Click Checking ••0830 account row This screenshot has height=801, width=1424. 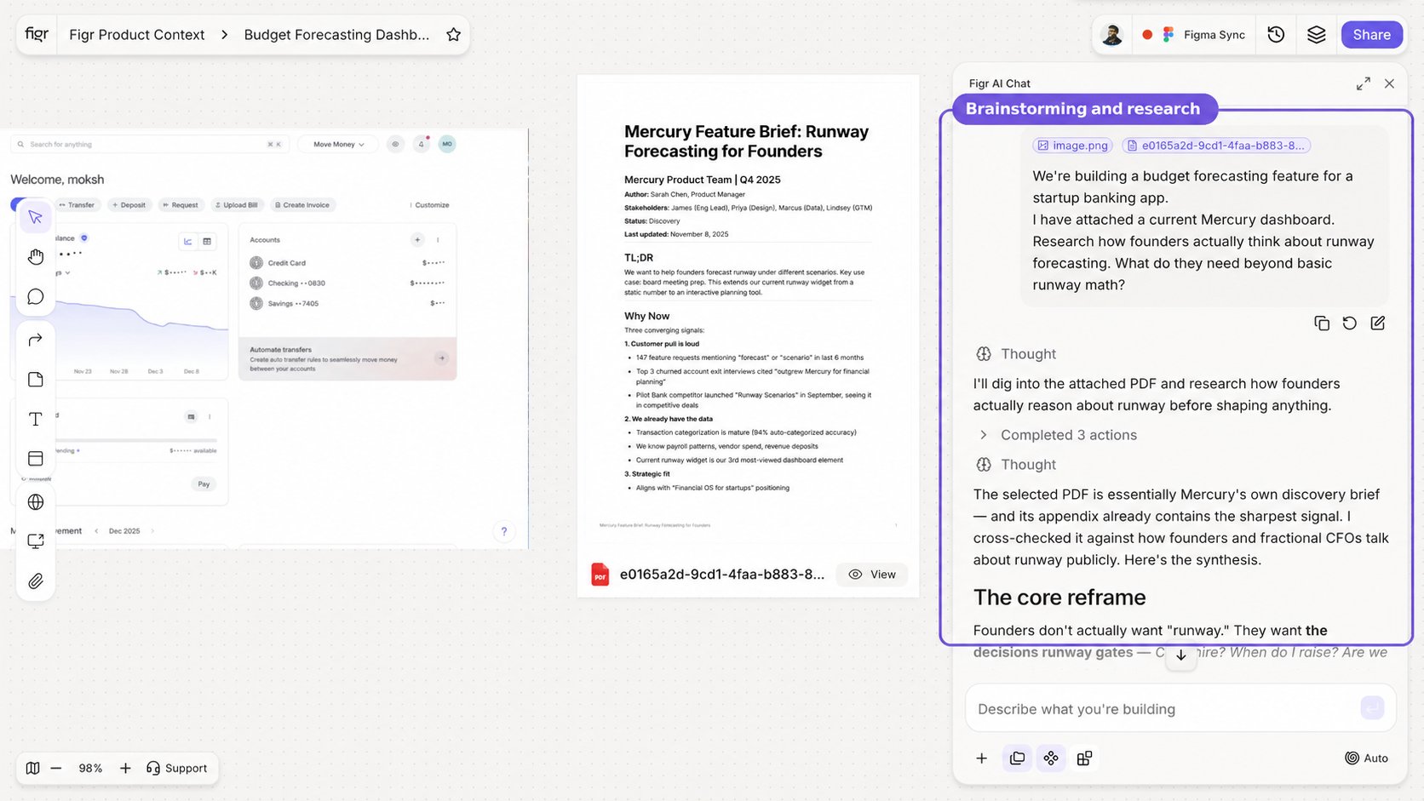pyautogui.click(x=347, y=283)
